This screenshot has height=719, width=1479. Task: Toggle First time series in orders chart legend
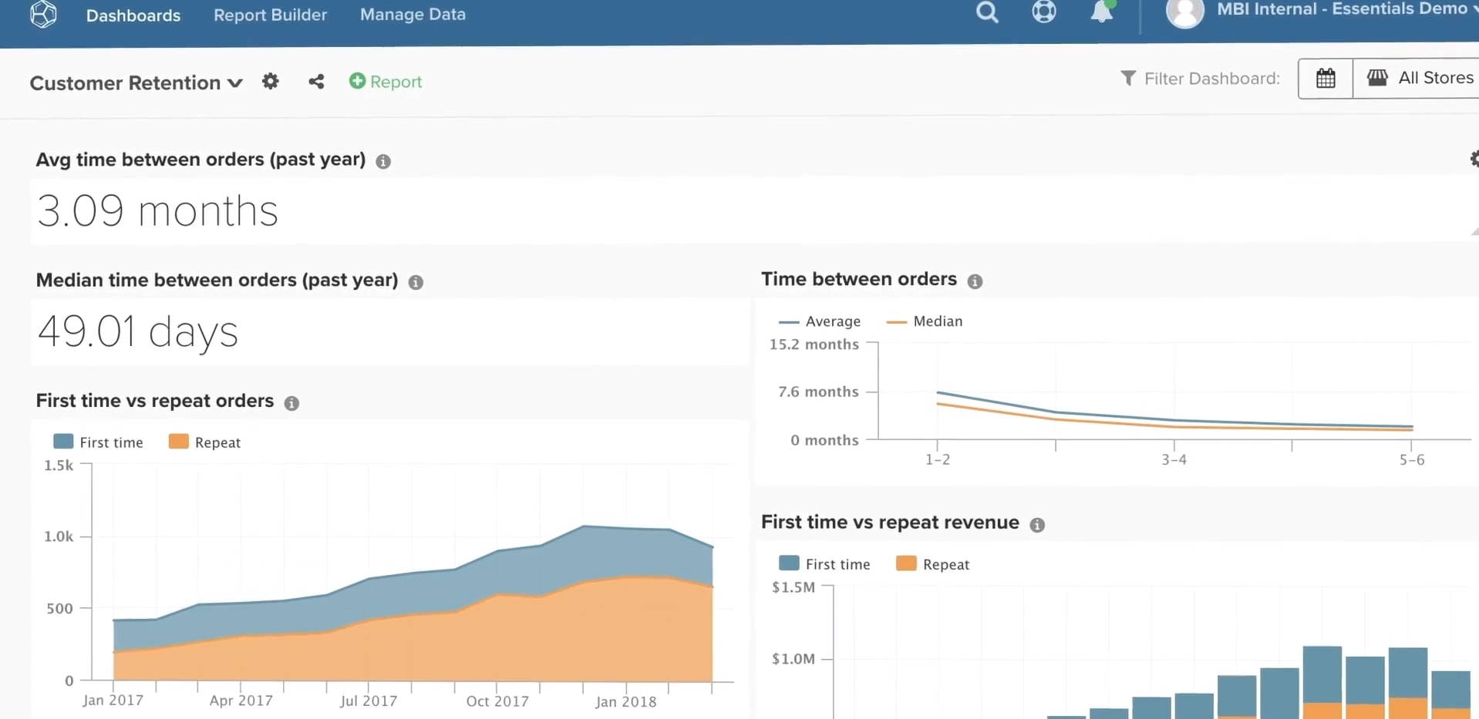98,442
